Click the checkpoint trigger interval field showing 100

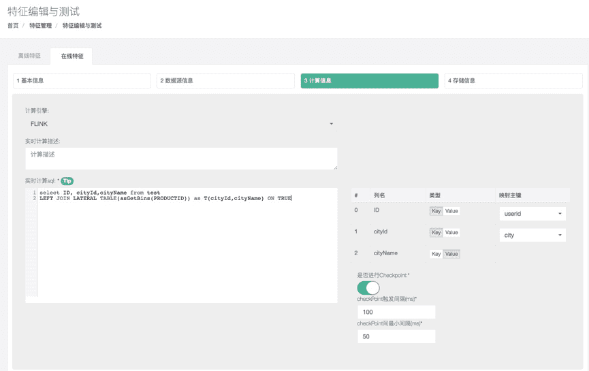[x=396, y=312]
